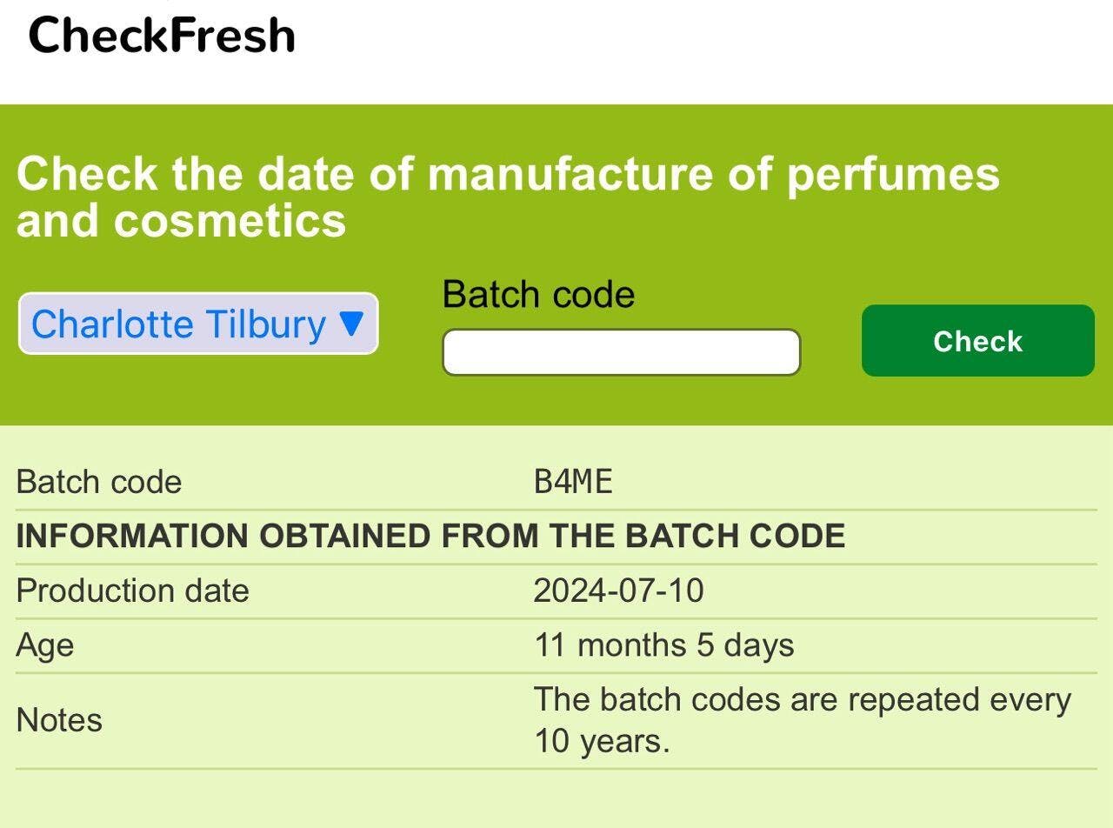
Task: Click the '10 years.' text in Notes
Action: [602, 741]
